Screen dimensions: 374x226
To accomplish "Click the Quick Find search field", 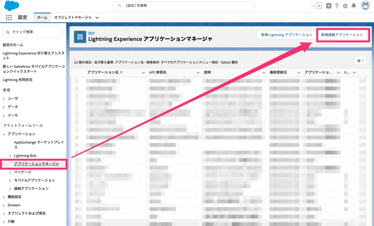I will click(x=32, y=32).
